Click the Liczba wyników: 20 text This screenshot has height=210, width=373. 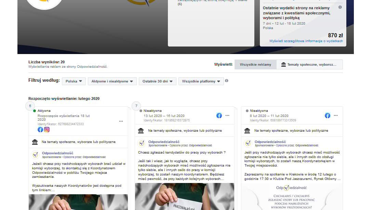pyautogui.click(x=46, y=62)
